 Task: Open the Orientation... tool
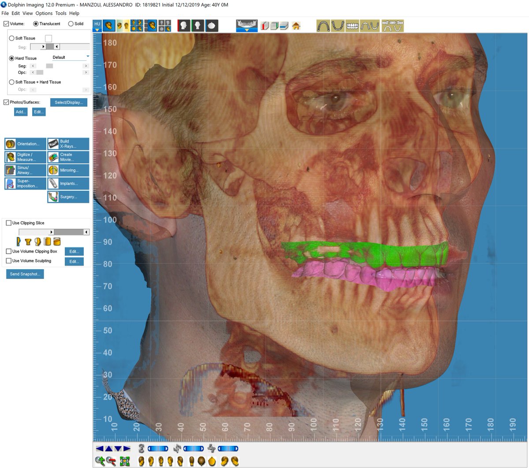click(25, 144)
